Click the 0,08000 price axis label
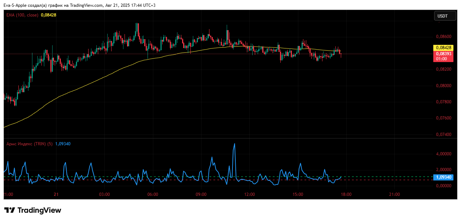Image resolution: width=461 pixels, height=221 pixels. click(x=443, y=86)
